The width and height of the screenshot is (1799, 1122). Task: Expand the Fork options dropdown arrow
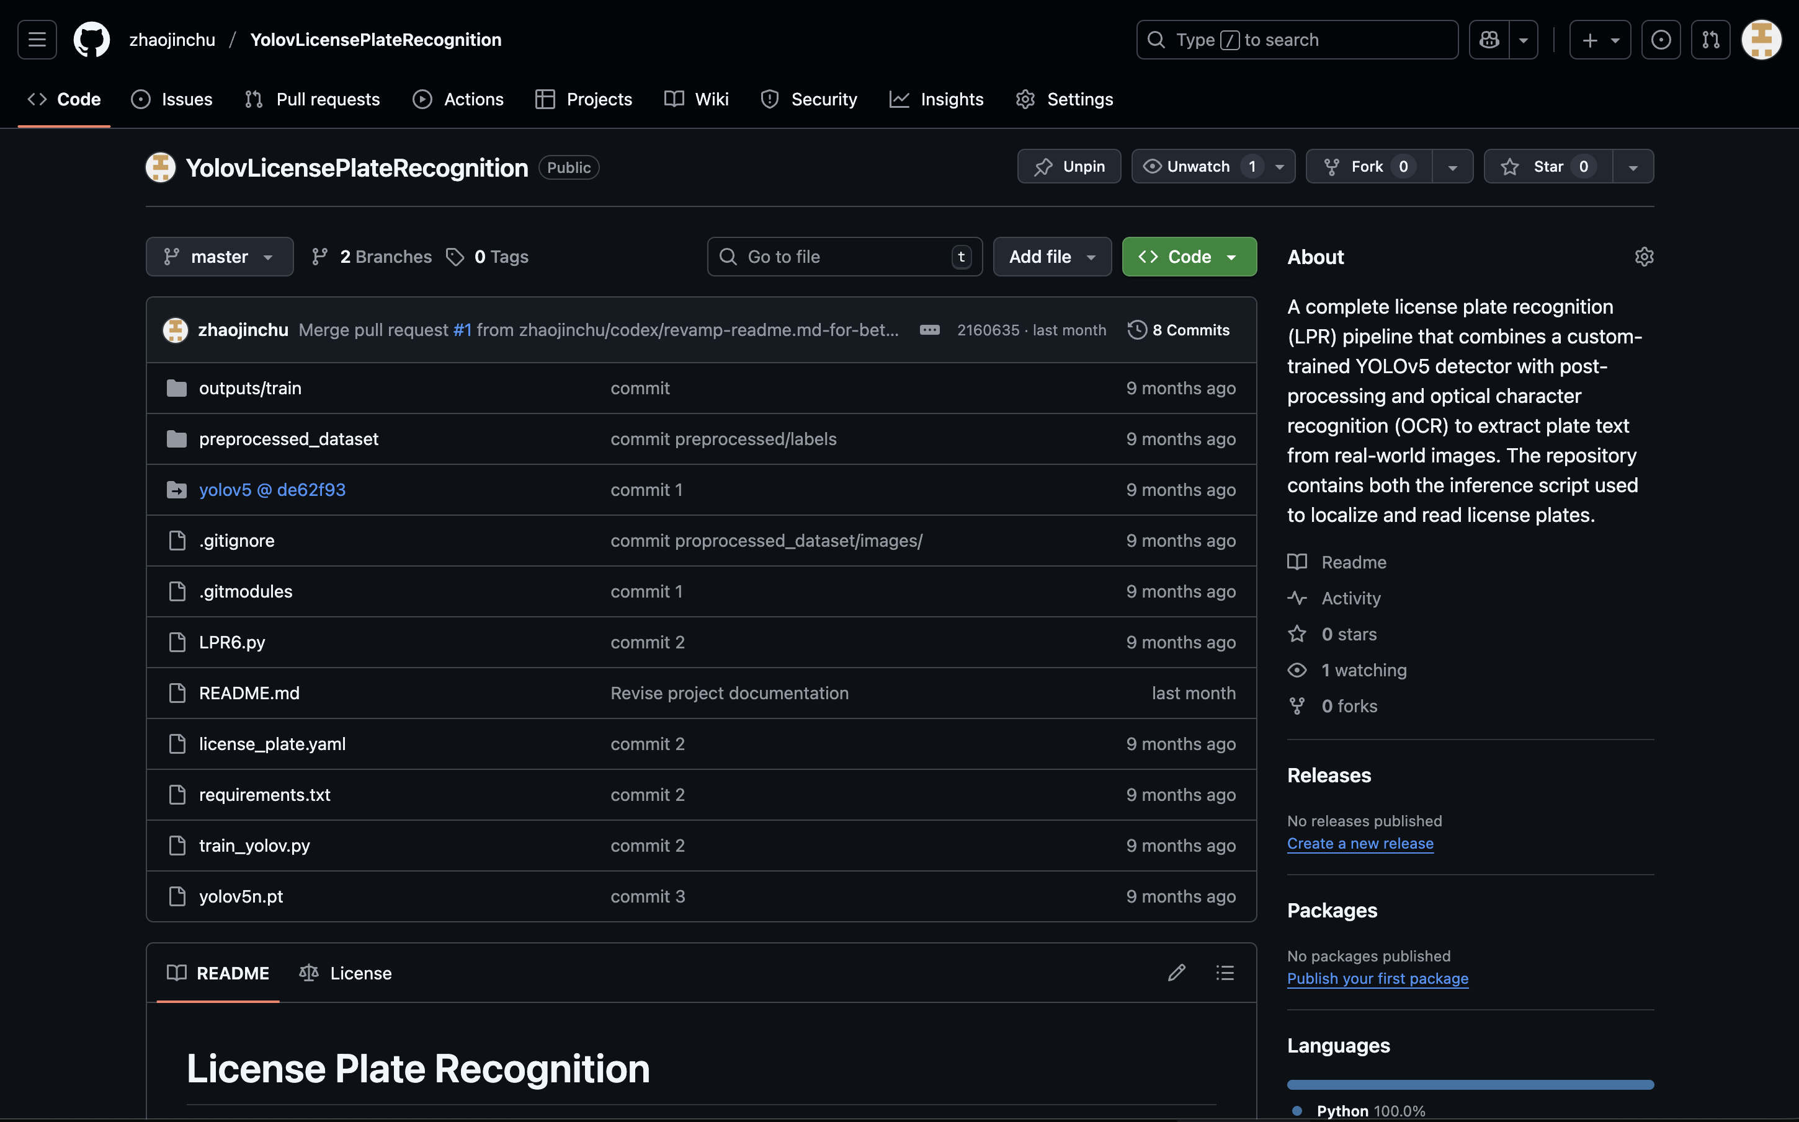[x=1452, y=166]
